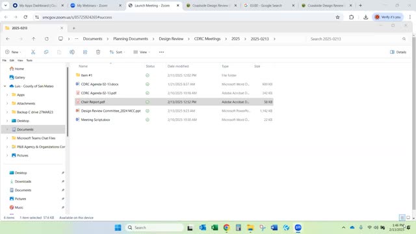Image resolution: width=416 pixels, height=234 pixels.
Task: Open Zoom from the taskbar
Action: pos(298,227)
